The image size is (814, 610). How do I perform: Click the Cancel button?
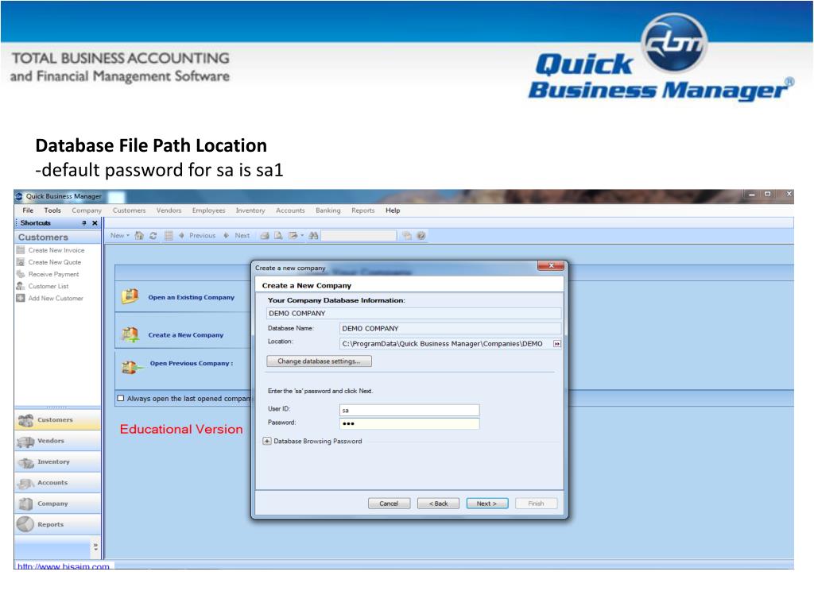pyautogui.click(x=389, y=504)
